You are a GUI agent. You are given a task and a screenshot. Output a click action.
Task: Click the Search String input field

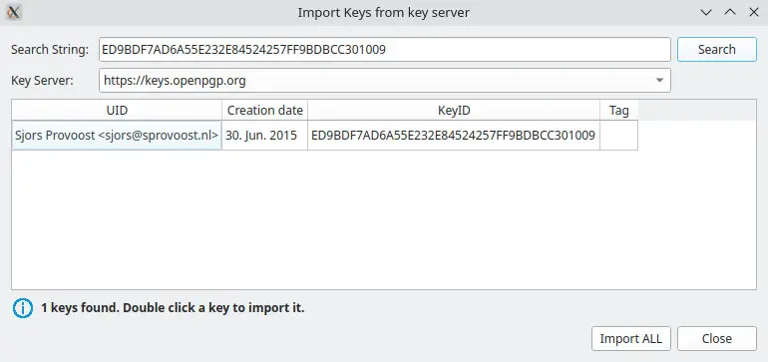click(384, 50)
